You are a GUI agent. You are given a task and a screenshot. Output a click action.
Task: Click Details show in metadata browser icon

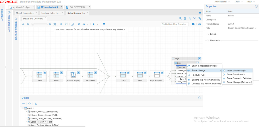(23, 104)
